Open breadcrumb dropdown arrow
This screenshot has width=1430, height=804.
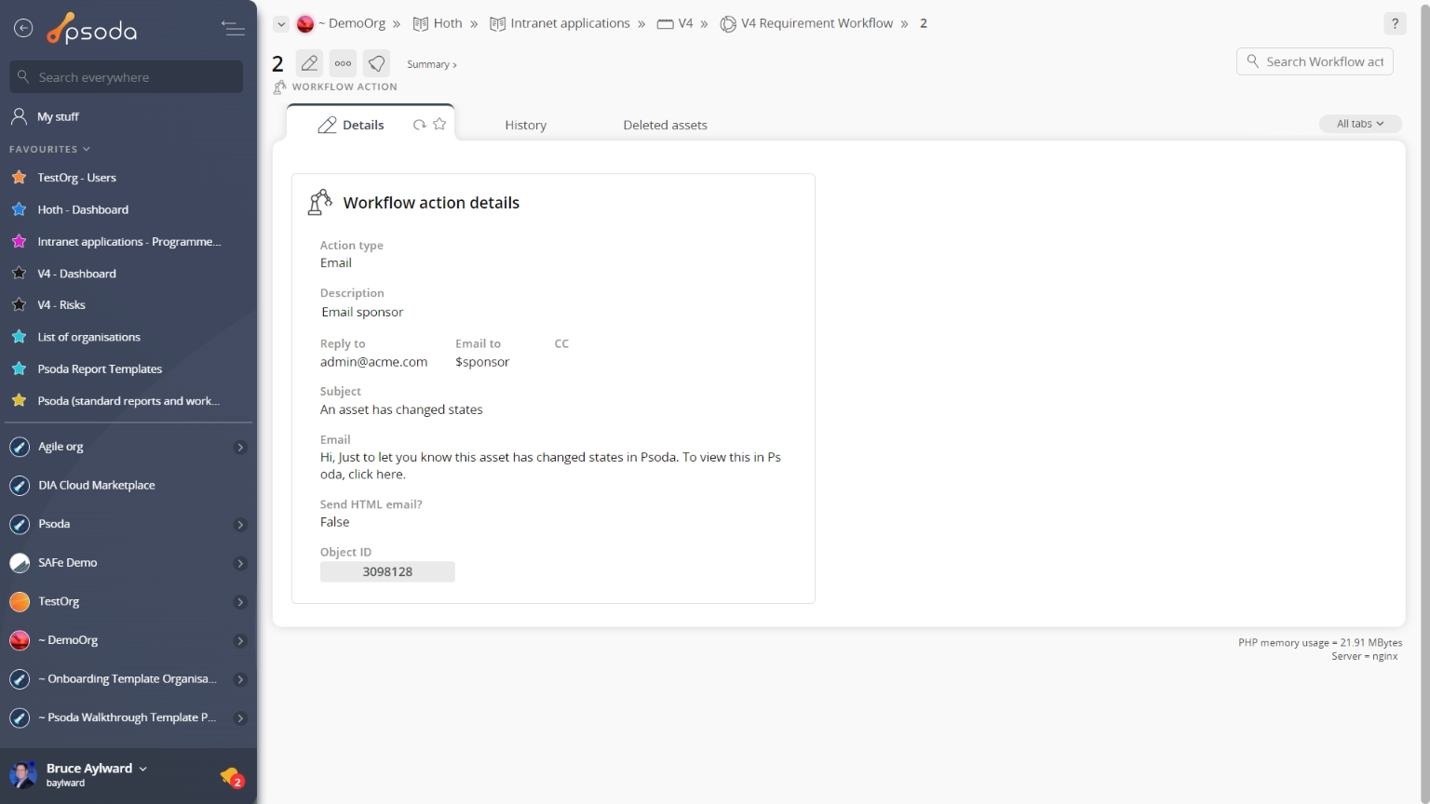(x=281, y=24)
